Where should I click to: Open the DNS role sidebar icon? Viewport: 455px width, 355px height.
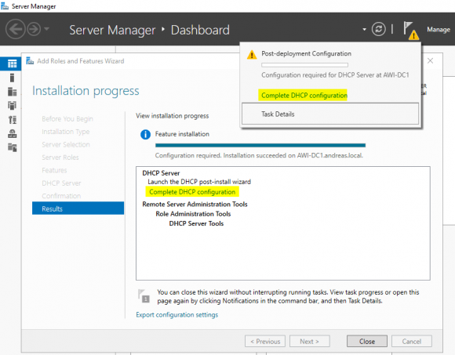click(12, 133)
